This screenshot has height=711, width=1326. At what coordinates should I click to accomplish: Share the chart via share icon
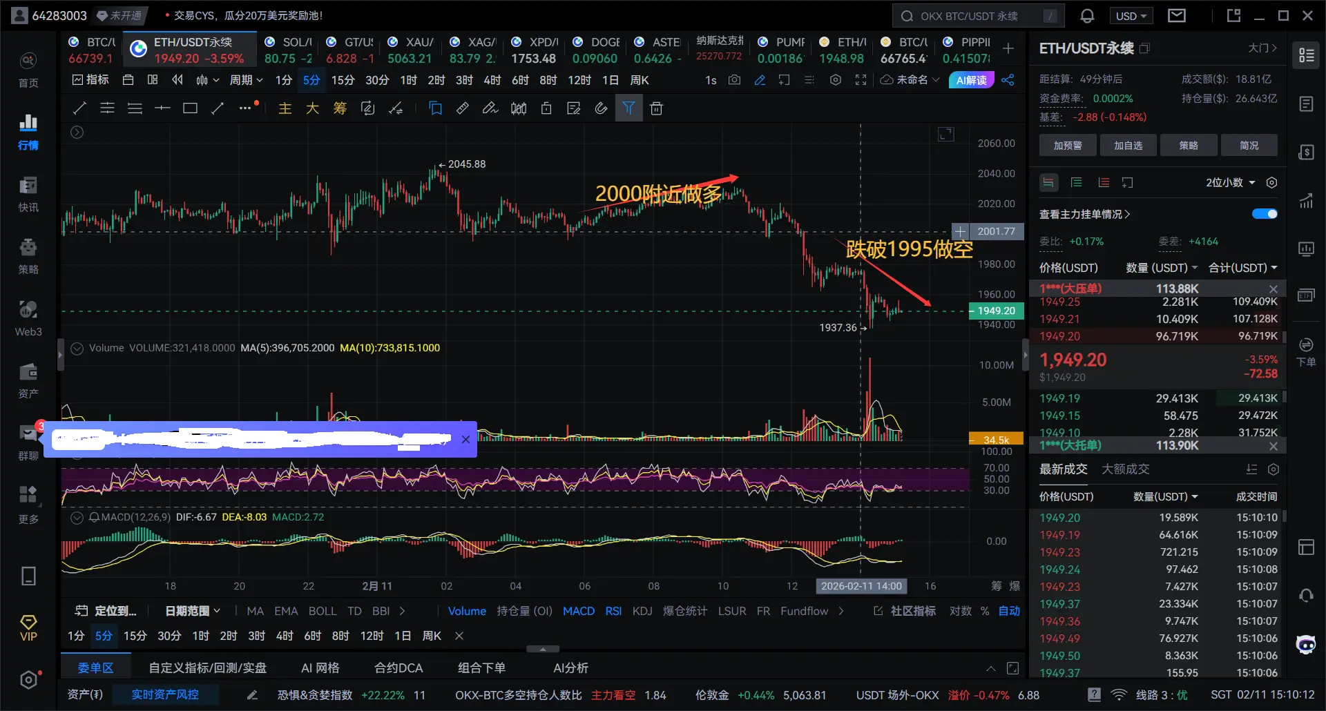(x=1008, y=80)
